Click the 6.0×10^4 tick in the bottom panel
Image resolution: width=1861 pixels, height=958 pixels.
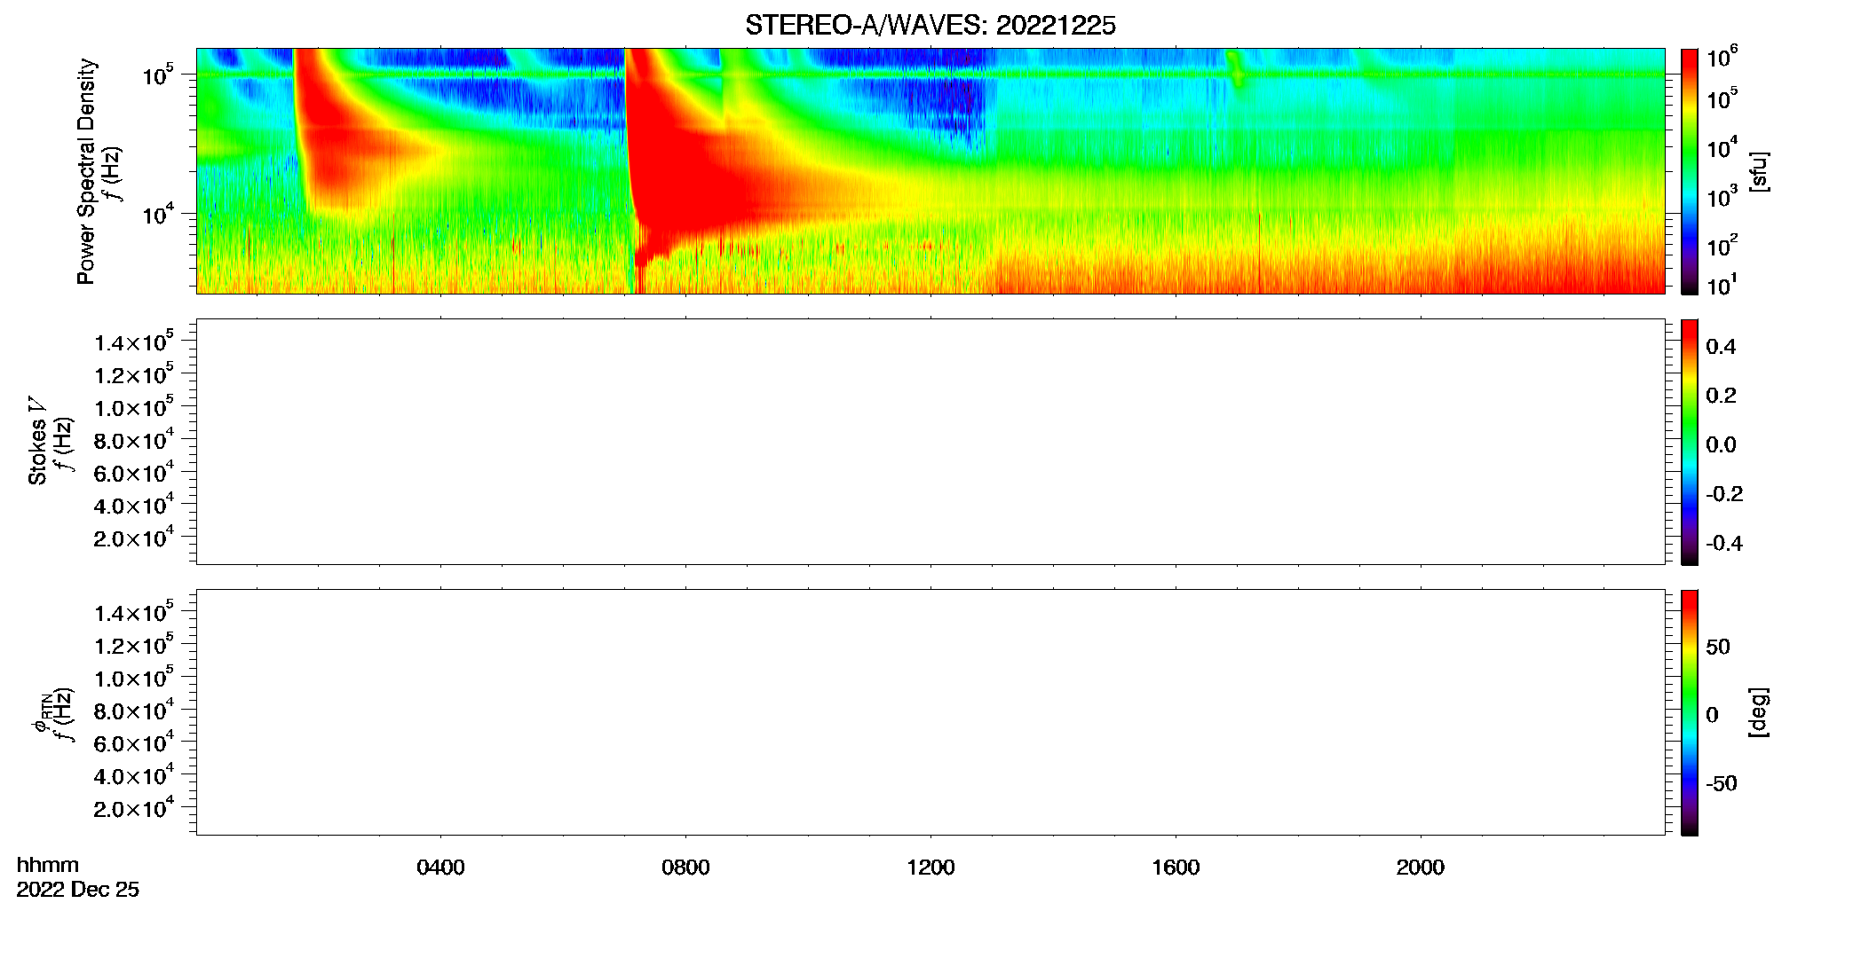coord(133,743)
